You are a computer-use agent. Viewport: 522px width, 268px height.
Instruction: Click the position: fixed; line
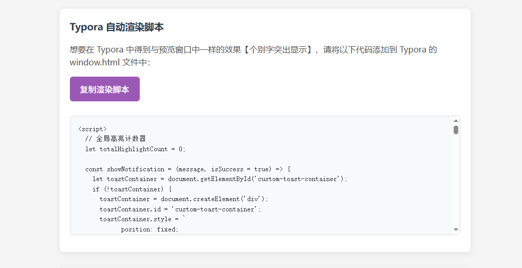[x=150, y=229]
